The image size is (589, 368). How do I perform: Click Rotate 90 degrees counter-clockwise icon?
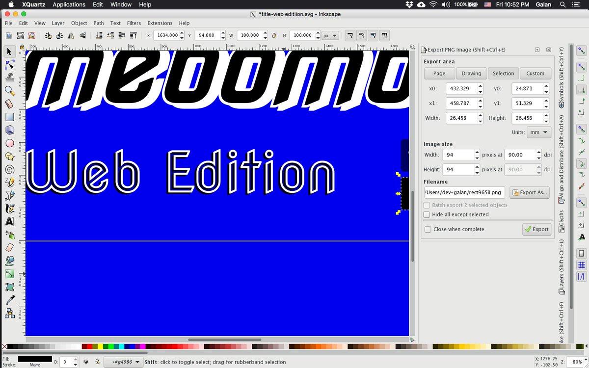point(48,35)
